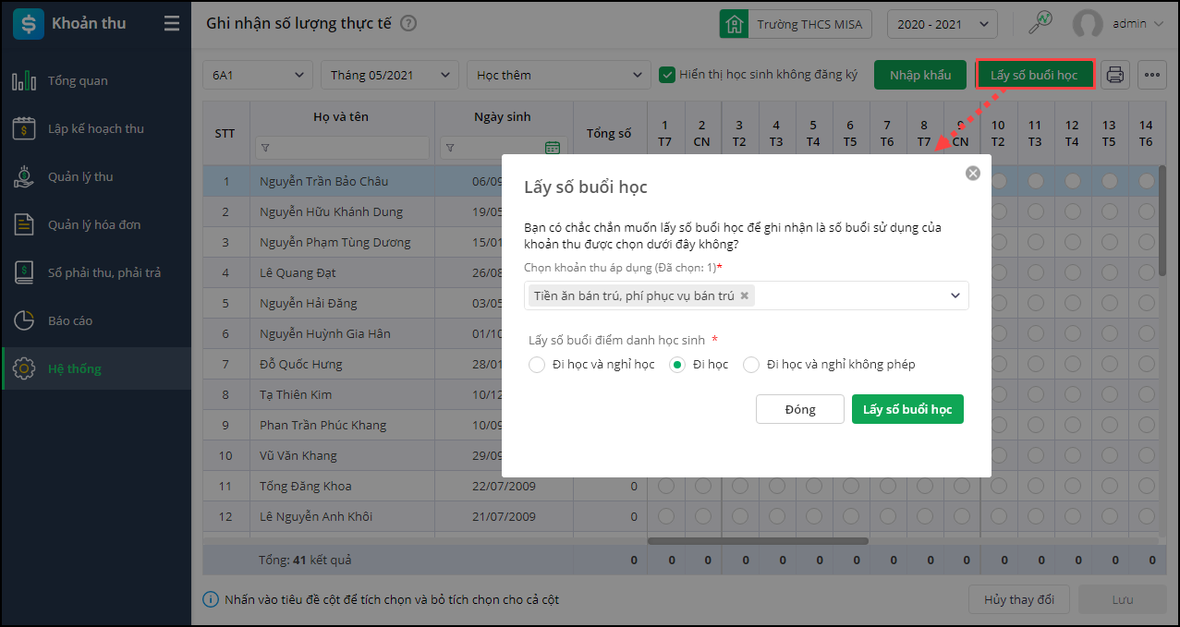Confirm with green Lấy số buổi học button
The width and height of the screenshot is (1180, 627).
point(907,409)
